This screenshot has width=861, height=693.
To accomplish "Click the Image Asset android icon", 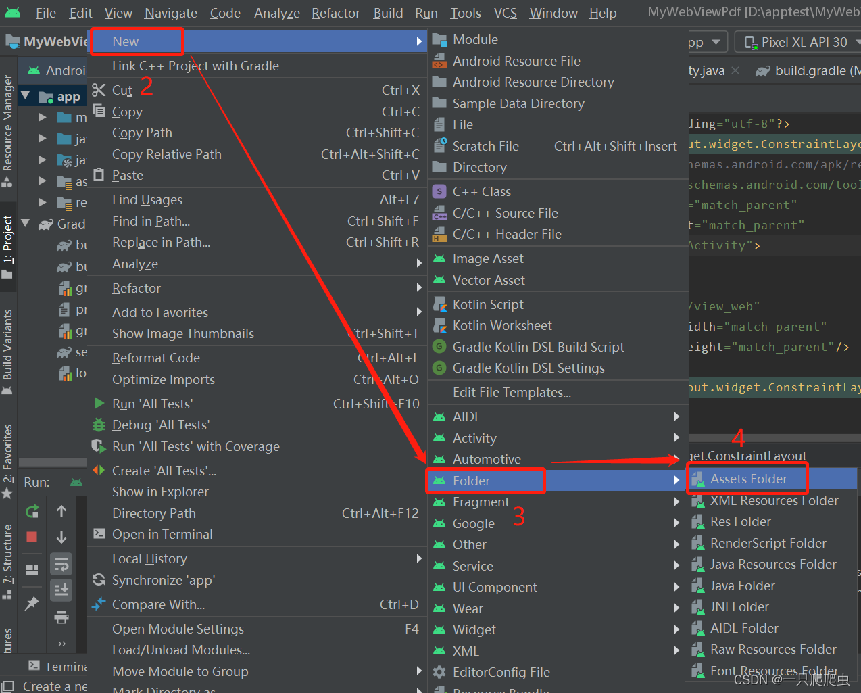I will pyautogui.click(x=439, y=259).
